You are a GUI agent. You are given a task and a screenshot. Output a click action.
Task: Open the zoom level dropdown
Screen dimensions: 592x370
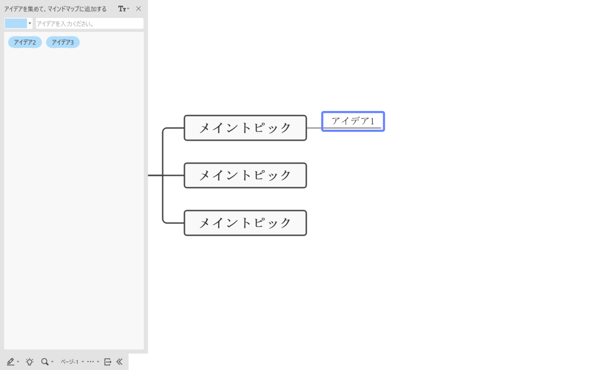tap(52, 362)
